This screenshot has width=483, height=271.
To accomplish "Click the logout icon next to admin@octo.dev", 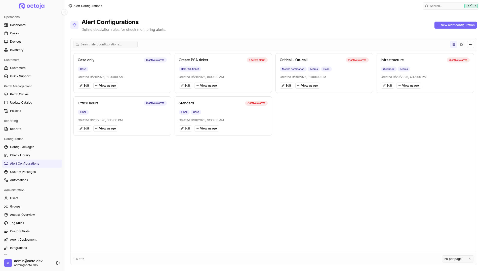I will click(58, 263).
